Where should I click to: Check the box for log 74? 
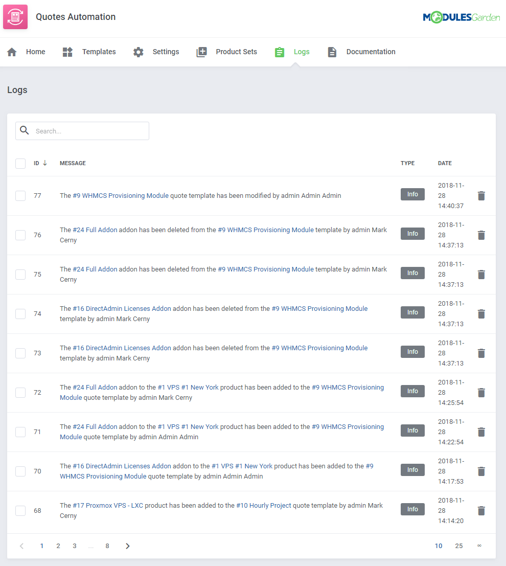point(20,314)
